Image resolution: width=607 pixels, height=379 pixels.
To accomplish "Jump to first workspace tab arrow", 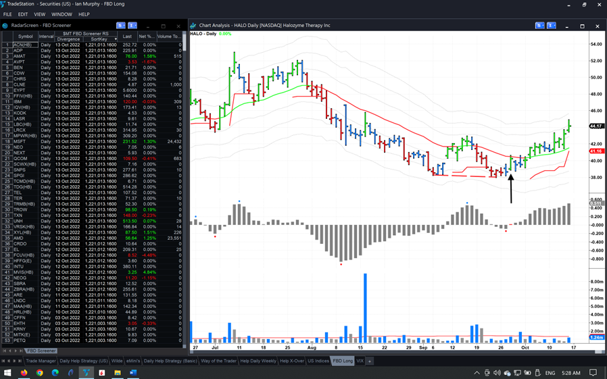I will pos(3,361).
